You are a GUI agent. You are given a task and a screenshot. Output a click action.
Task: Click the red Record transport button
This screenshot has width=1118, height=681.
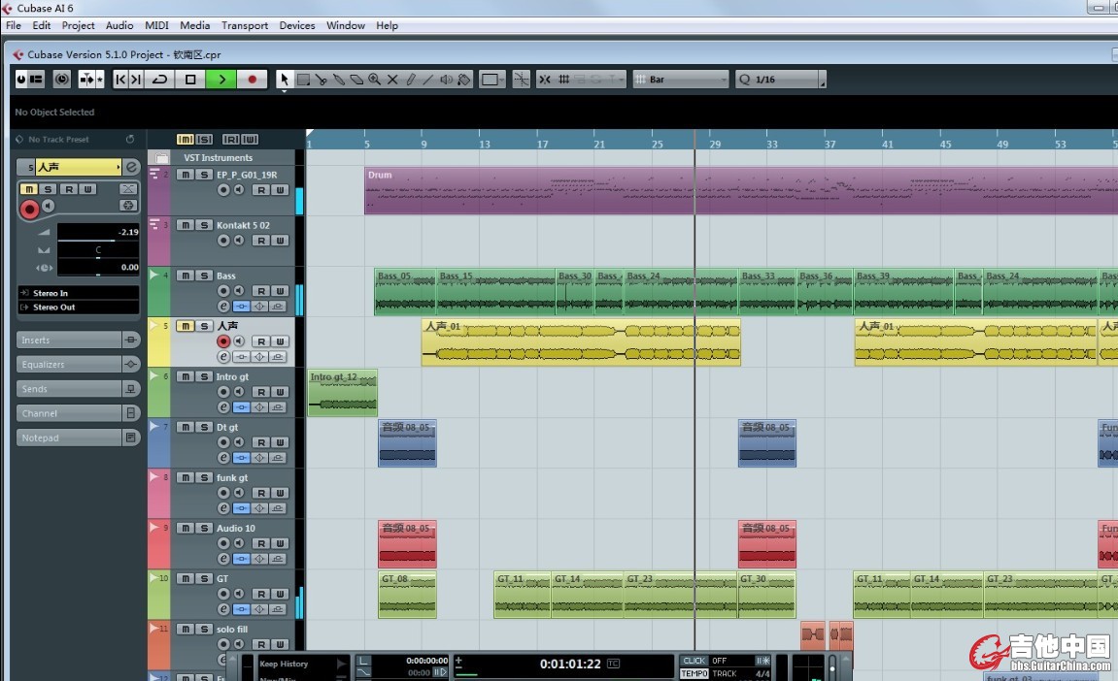click(x=252, y=80)
